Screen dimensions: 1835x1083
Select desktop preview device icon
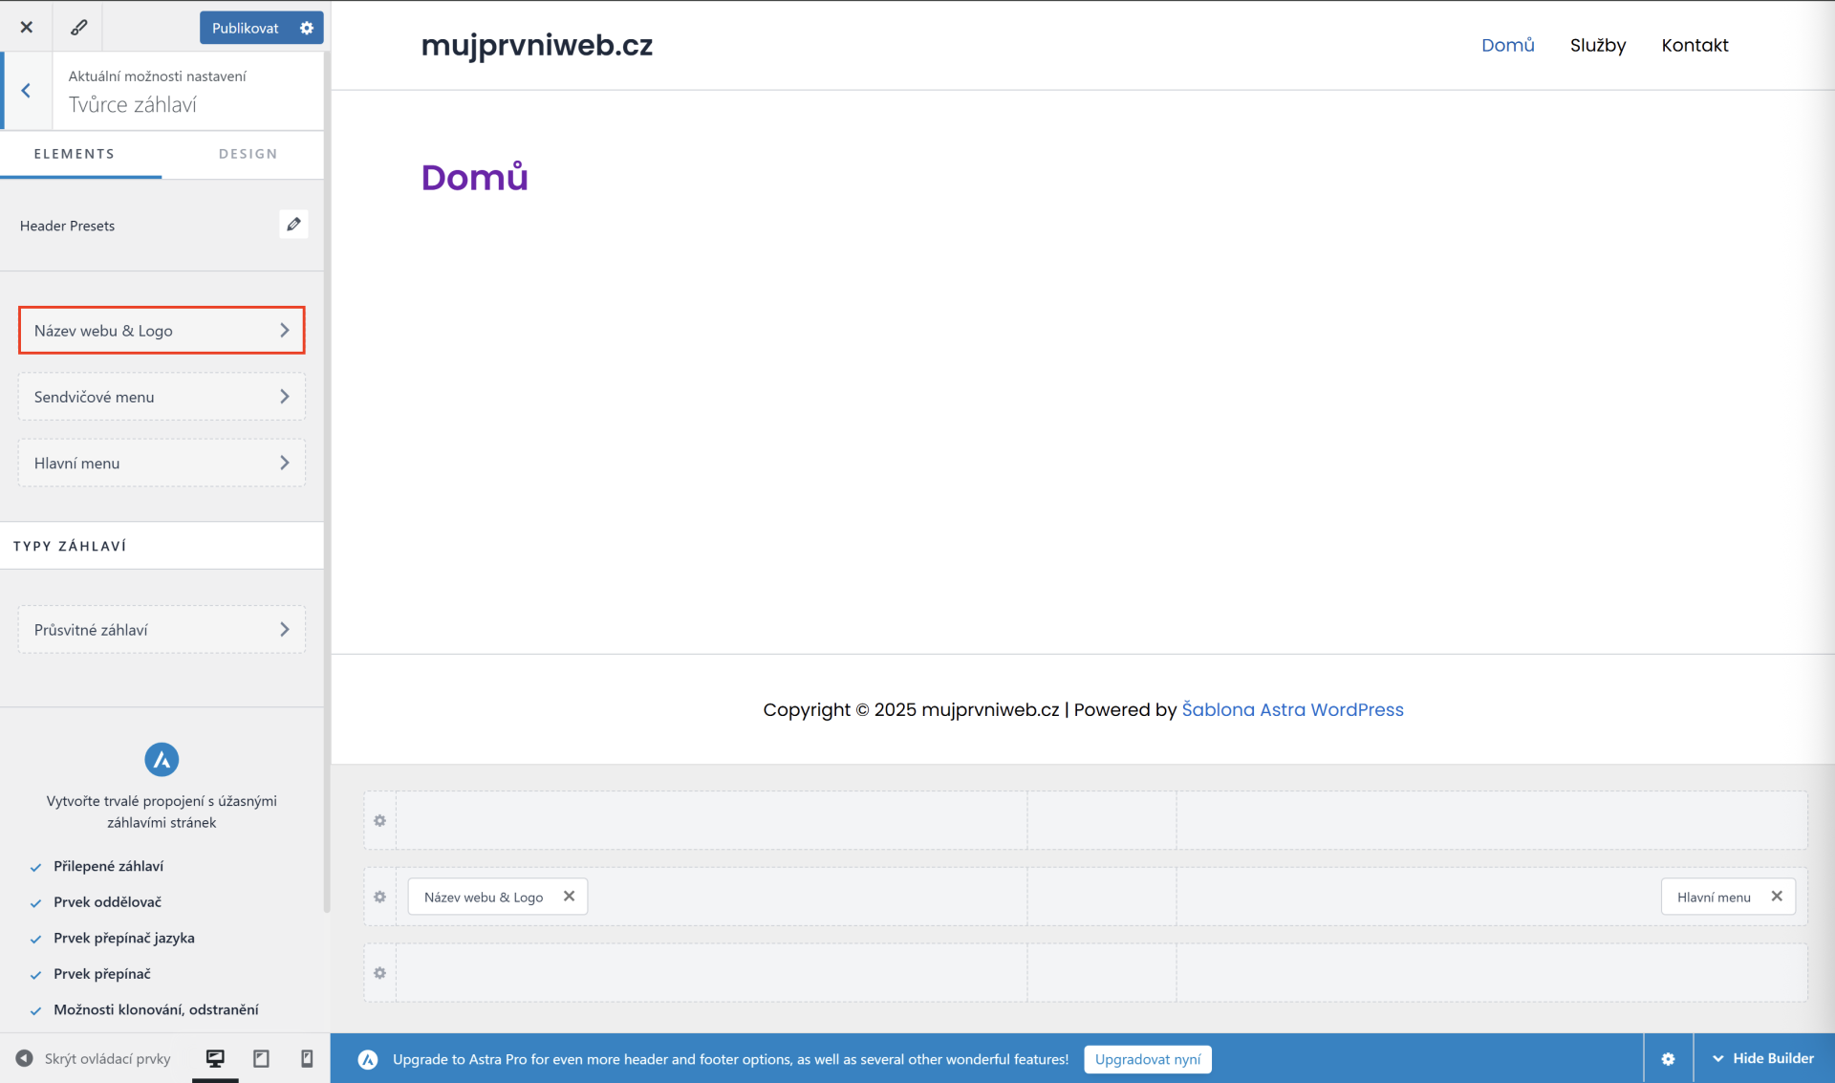point(215,1058)
